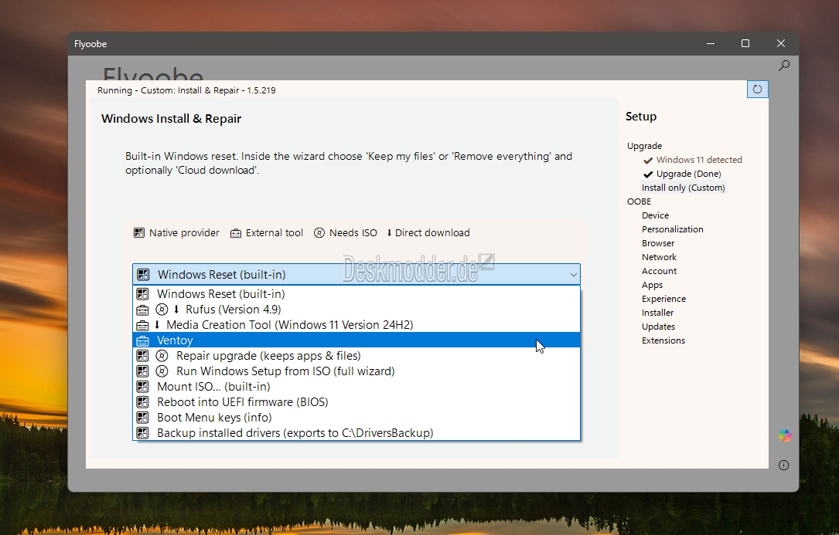839x535 pixels.
Task: Open the Updates step
Action: pyautogui.click(x=658, y=327)
